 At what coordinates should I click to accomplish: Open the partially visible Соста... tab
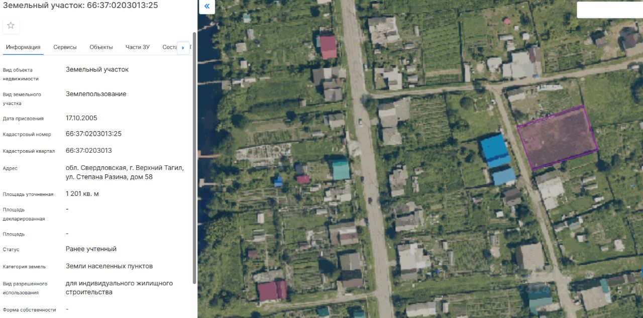pos(170,47)
